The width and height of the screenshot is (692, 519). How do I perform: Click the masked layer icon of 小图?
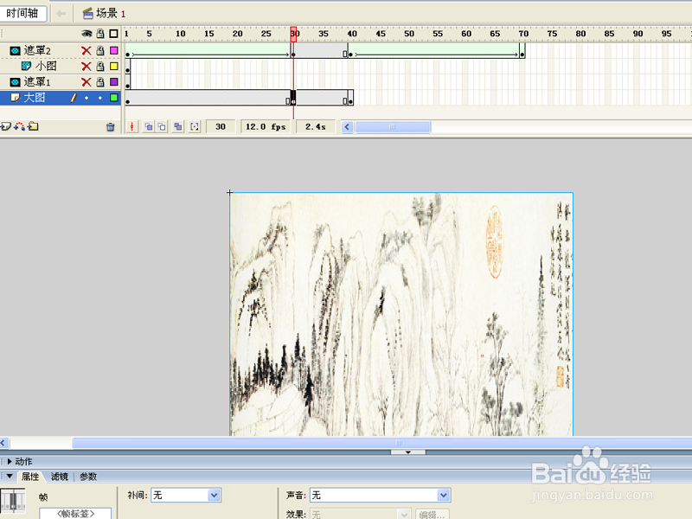27,67
